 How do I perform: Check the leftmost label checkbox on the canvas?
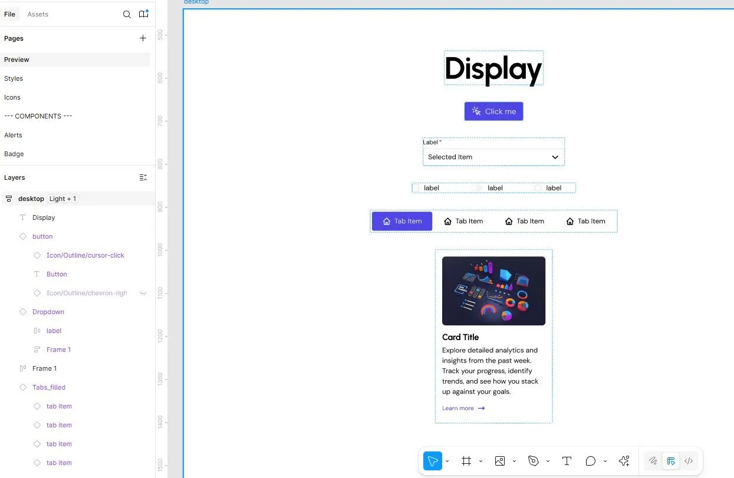(x=416, y=187)
